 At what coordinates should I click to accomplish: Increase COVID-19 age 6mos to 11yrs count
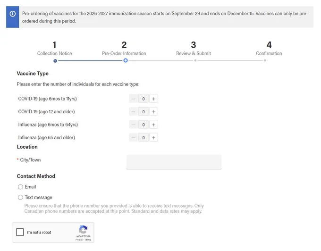pyautogui.click(x=153, y=99)
